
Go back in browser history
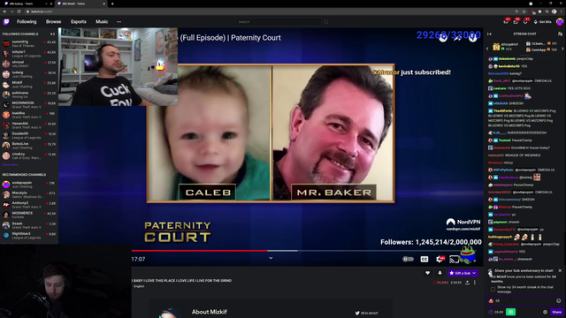tap(4, 11)
